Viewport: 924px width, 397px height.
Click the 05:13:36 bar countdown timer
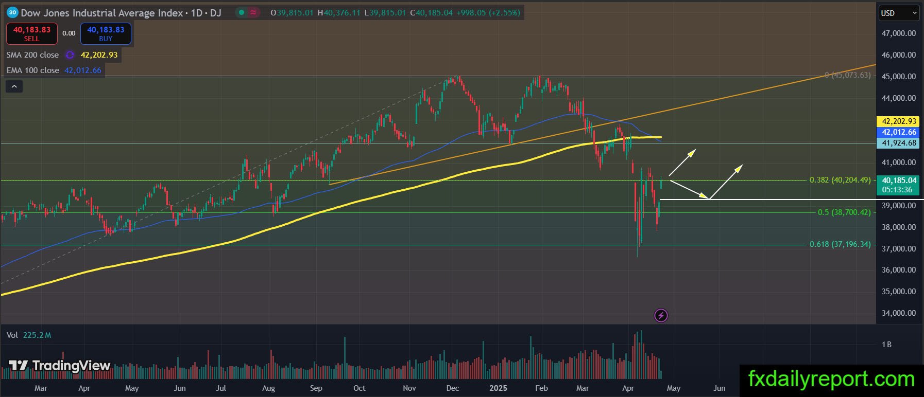tap(897, 190)
